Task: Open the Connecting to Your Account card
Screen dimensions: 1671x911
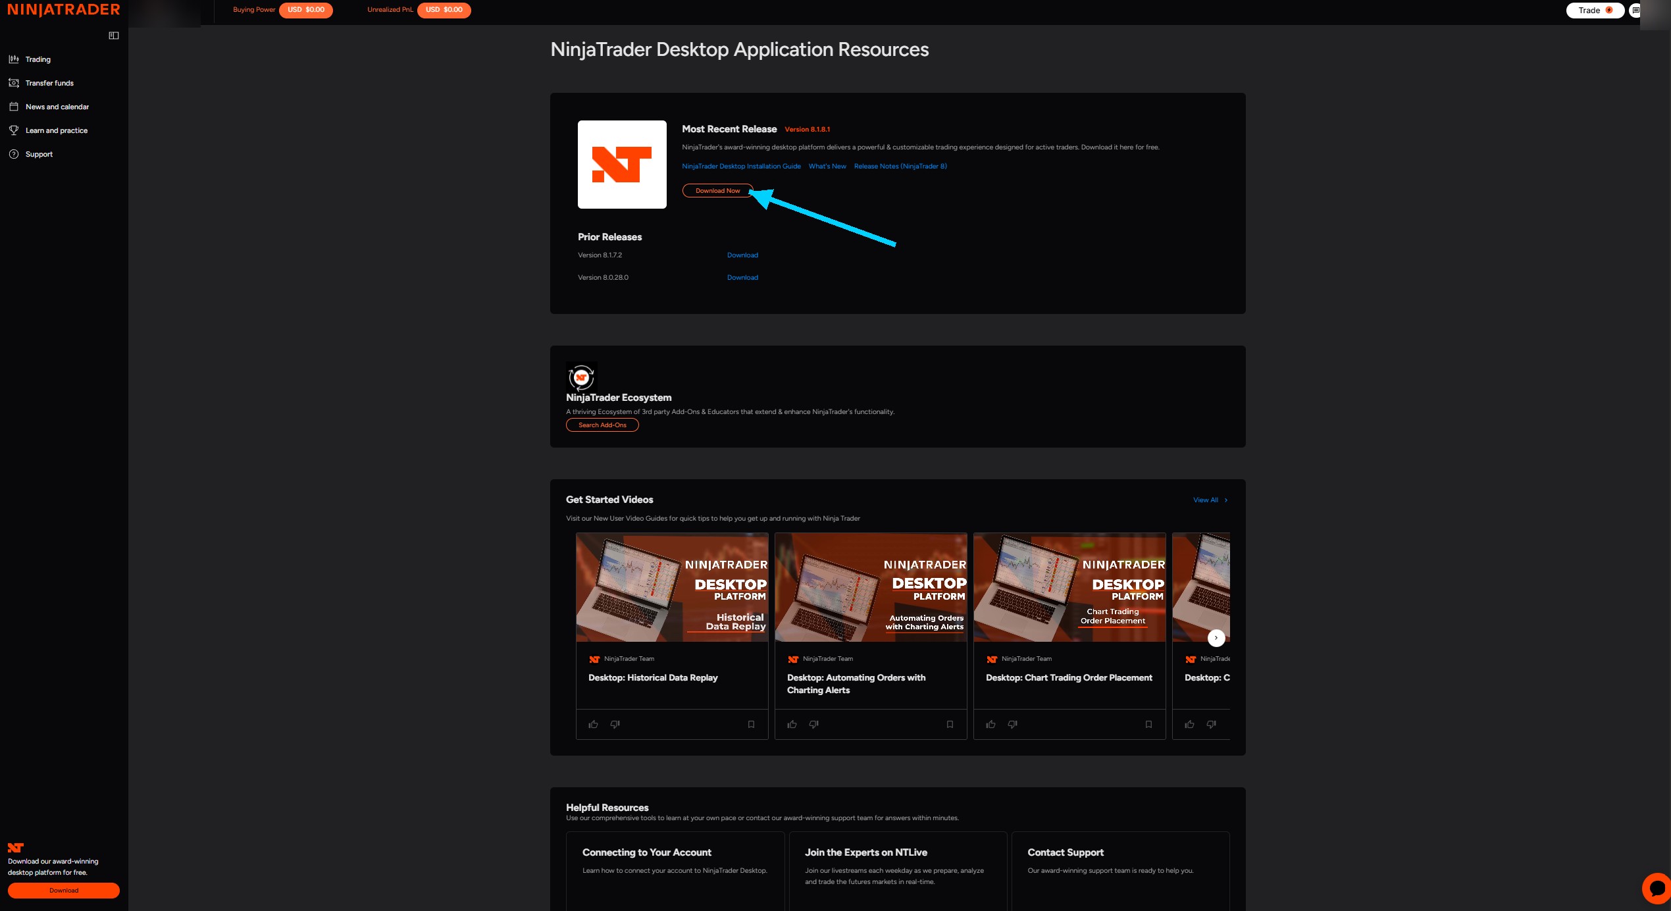Action: tap(675, 872)
